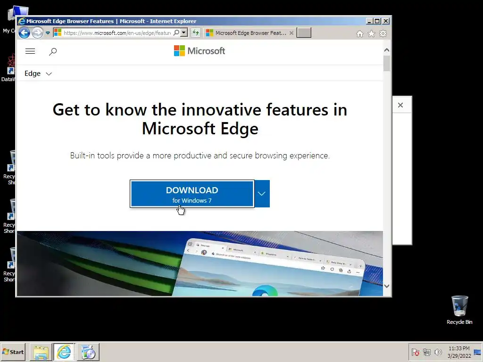Screen dimensions: 483x362
Task: Click the page scrollbar down arrow
Action: tap(387, 286)
